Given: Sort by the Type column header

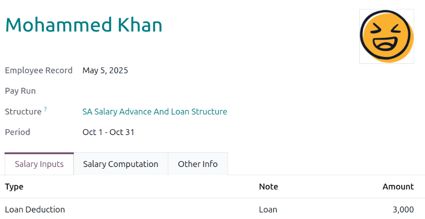Looking at the screenshot, I should point(14,187).
